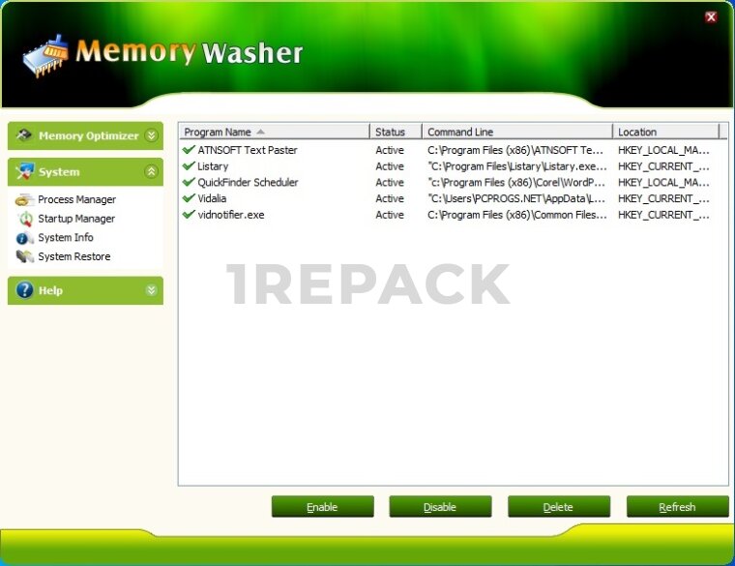The image size is (735, 566).
Task: Expand the Memory Optimizer section chevron
Action: pos(151,135)
